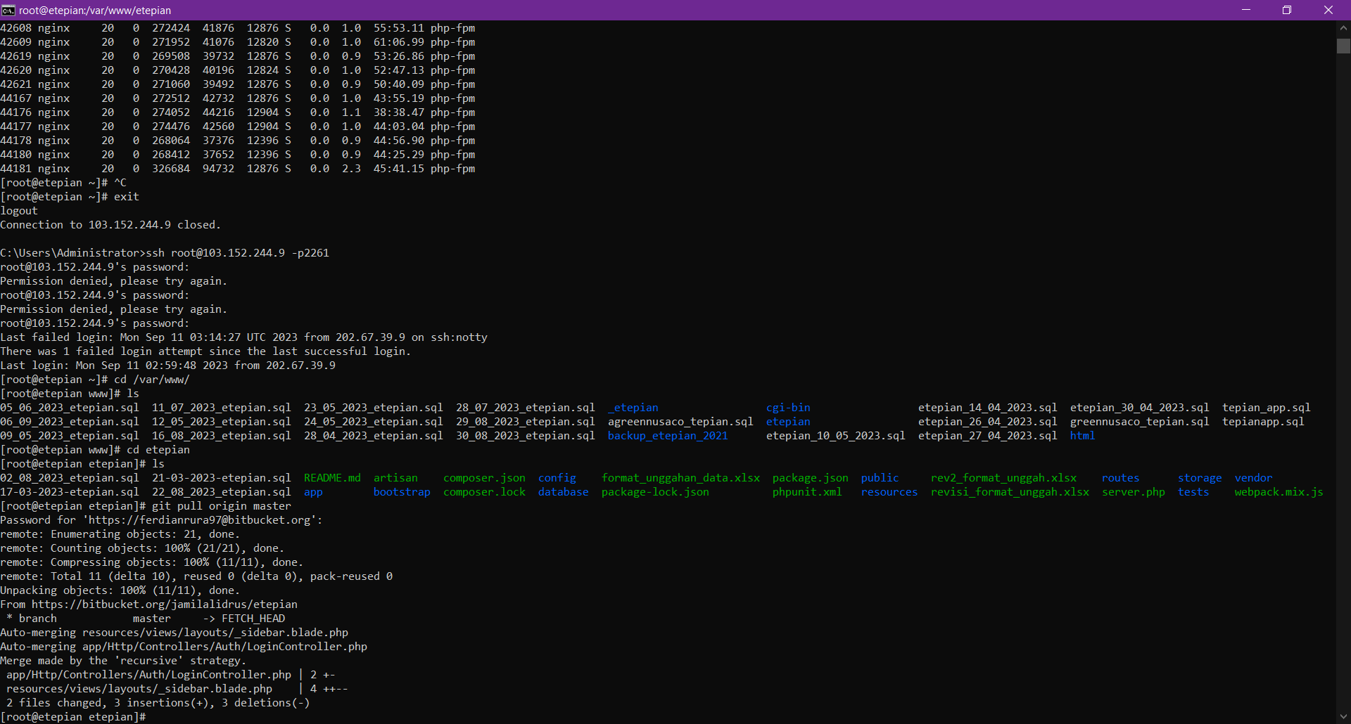The image size is (1351, 724).
Task: Minimize the terminal window
Action: (1246, 10)
